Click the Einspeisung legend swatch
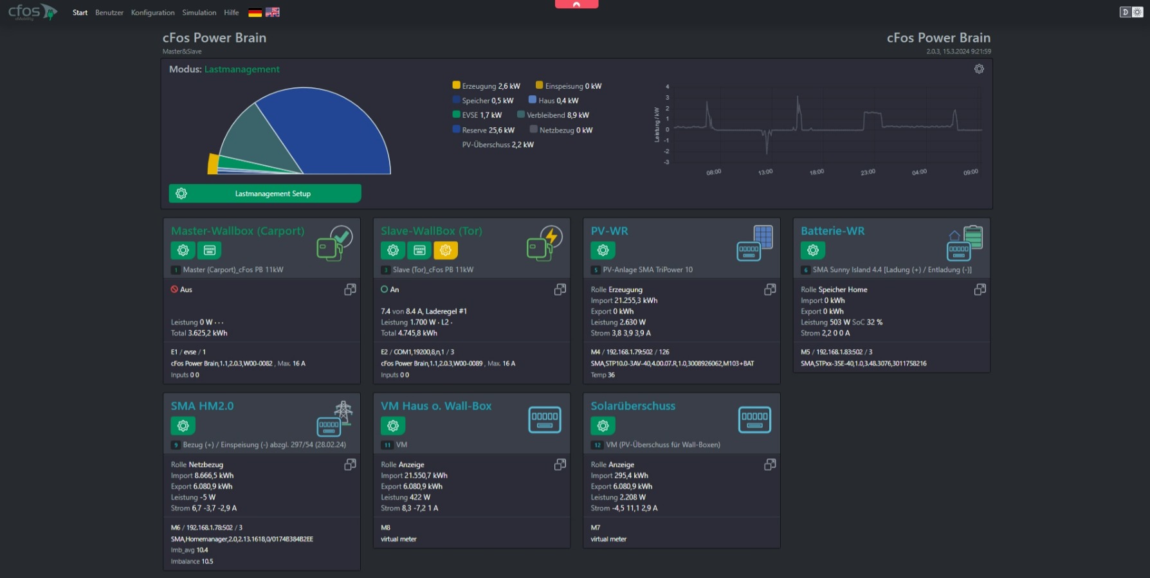Image resolution: width=1150 pixels, height=578 pixels. pyautogui.click(x=539, y=85)
